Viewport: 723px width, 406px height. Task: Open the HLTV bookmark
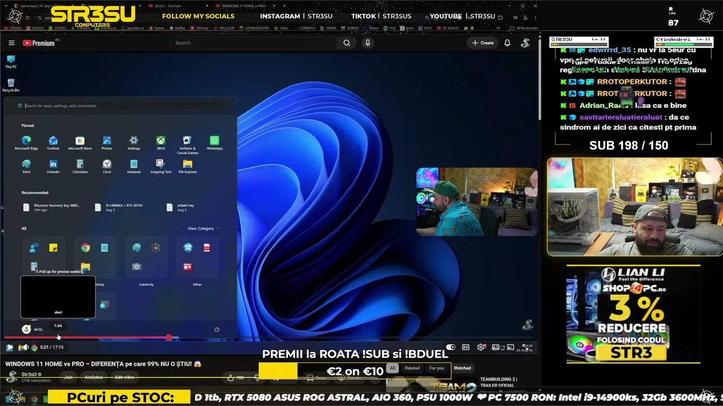tap(426, 28)
